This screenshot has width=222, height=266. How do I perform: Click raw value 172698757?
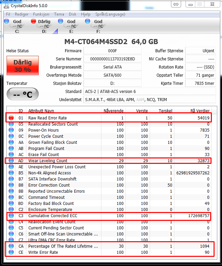coord(199,216)
